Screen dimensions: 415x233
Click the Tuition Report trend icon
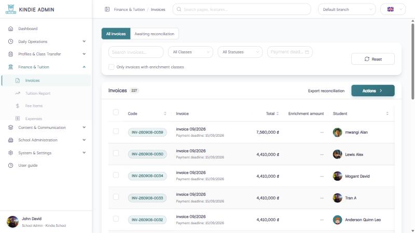coord(18,93)
